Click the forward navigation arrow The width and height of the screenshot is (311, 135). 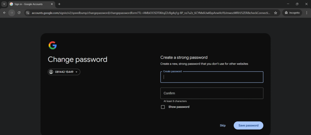[x=12, y=13]
